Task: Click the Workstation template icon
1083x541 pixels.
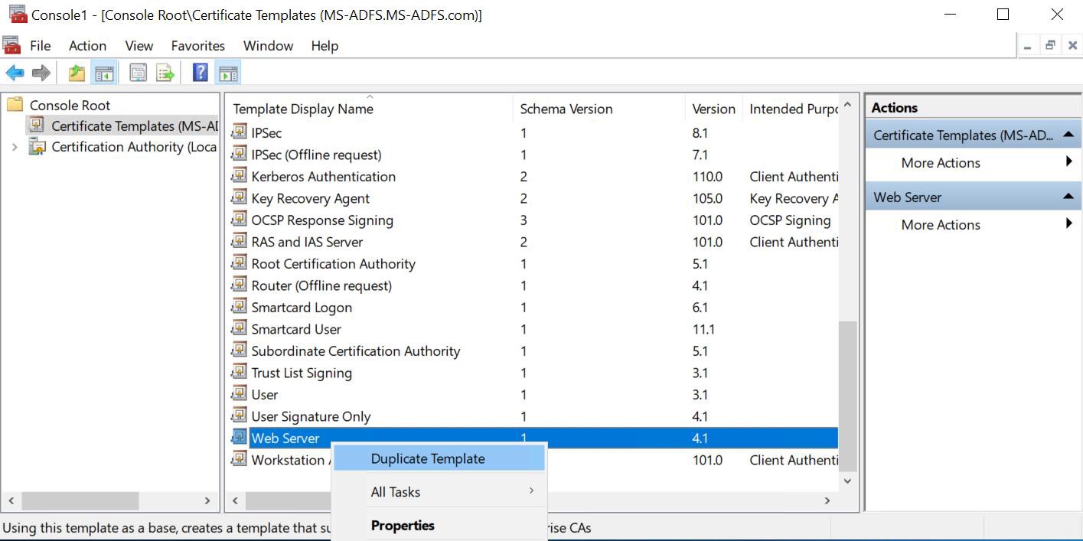Action: point(240,460)
